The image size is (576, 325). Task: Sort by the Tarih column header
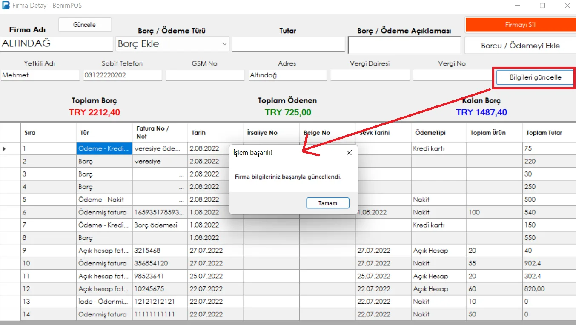(x=215, y=132)
